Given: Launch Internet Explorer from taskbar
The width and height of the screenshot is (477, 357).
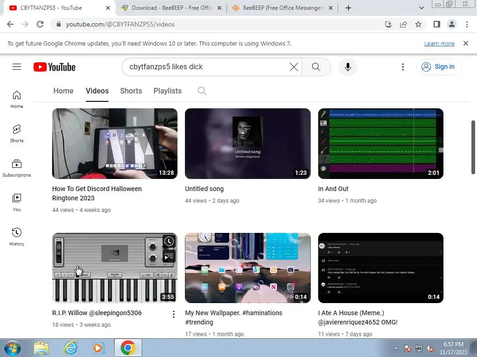Looking at the screenshot, I should pyautogui.click(x=70, y=348).
